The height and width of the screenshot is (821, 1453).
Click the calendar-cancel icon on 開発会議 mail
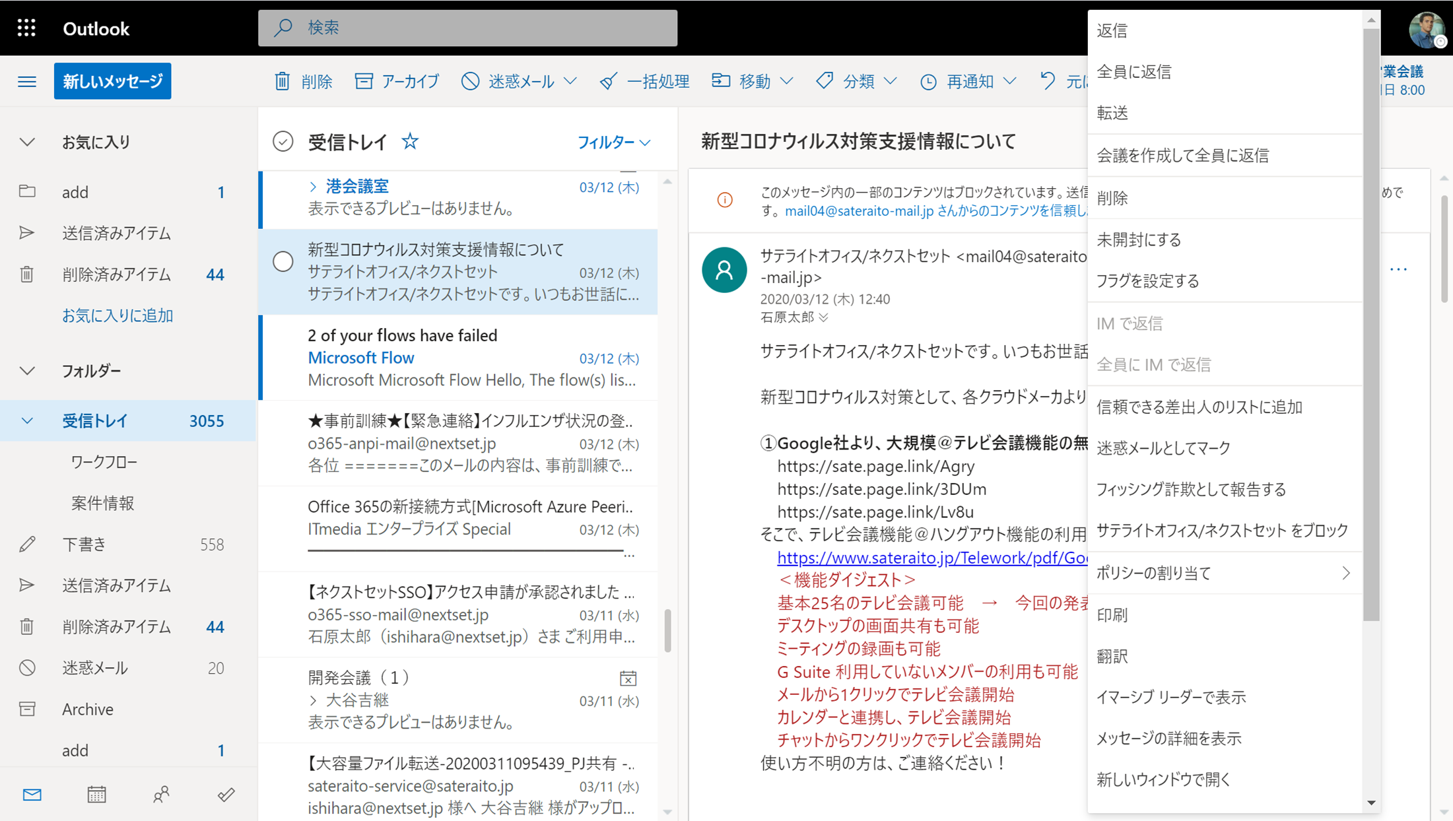(x=628, y=678)
